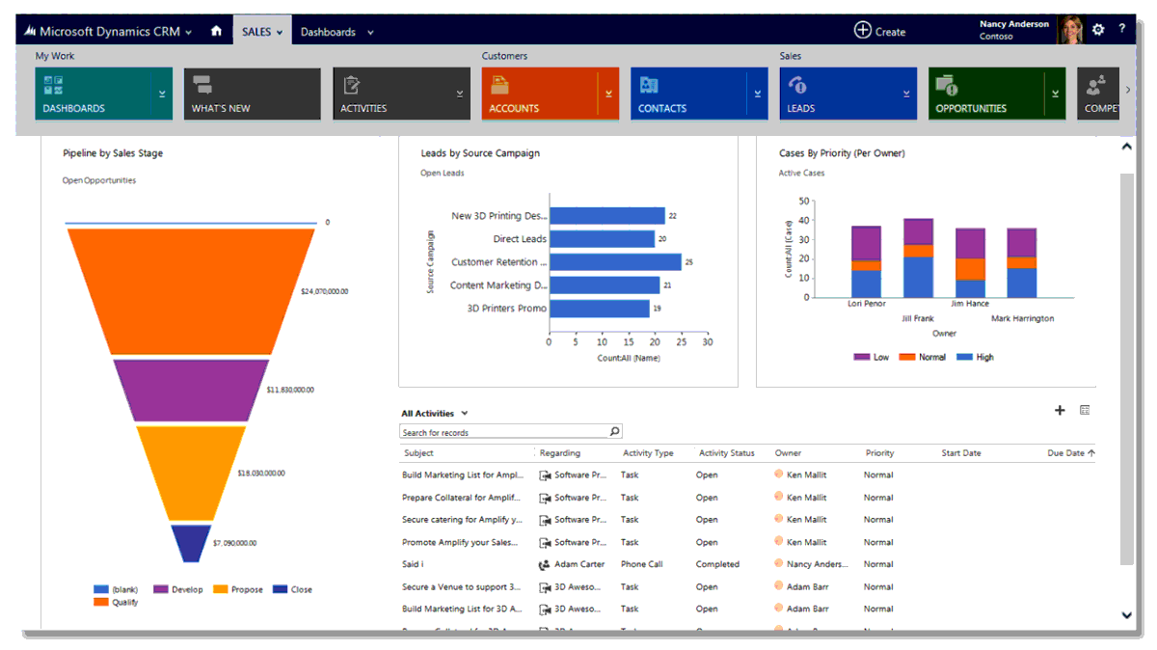The image size is (1157, 650).
Task: Expand the Dashboards tile chevron
Action: [162, 94]
